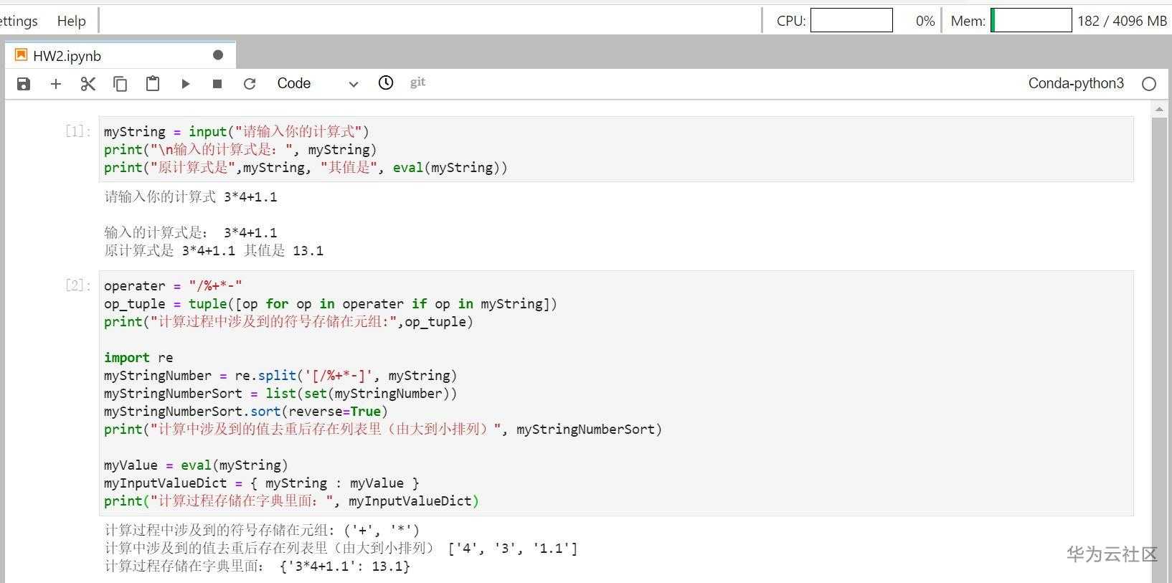Click the scrollbar up arrow
The image size is (1172, 583).
1159,109
